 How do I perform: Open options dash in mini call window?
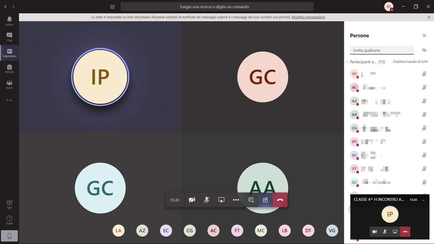[x=424, y=200]
